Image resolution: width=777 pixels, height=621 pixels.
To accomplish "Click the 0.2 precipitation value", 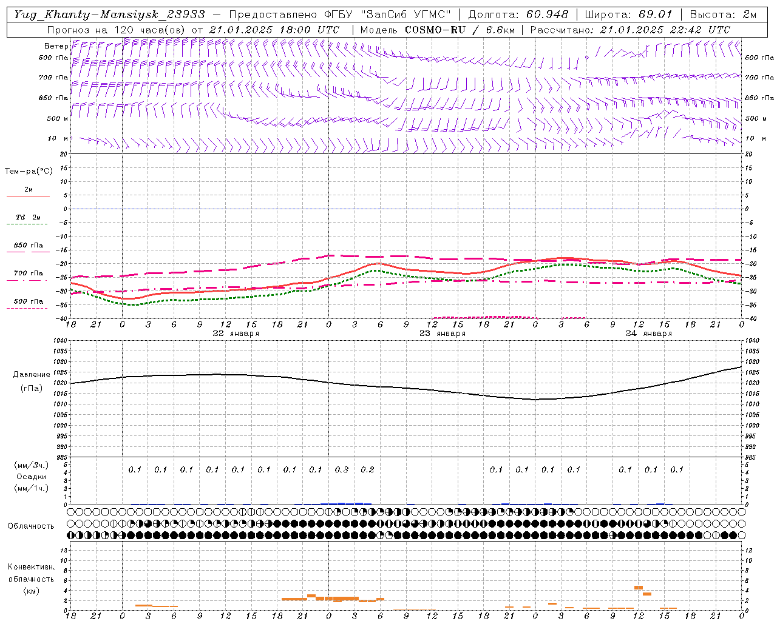I will pyautogui.click(x=367, y=469).
